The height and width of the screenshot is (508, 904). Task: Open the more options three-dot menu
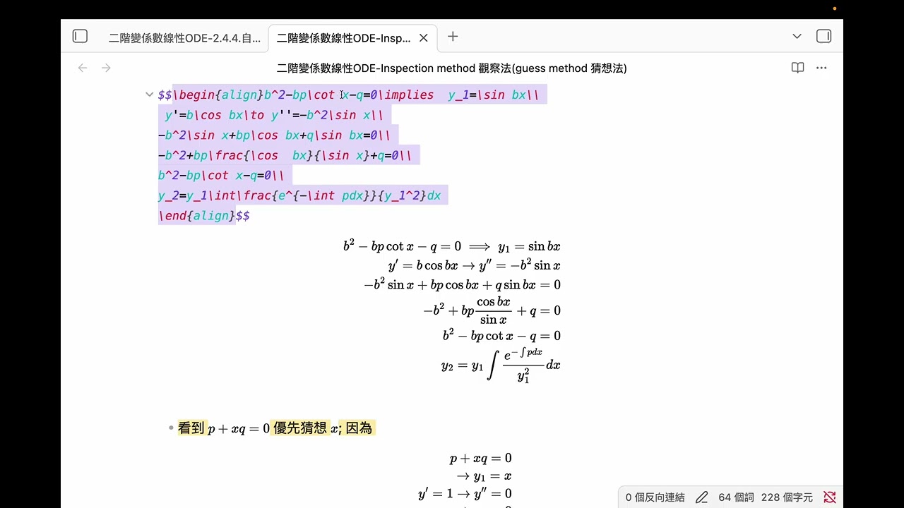click(x=821, y=68)
